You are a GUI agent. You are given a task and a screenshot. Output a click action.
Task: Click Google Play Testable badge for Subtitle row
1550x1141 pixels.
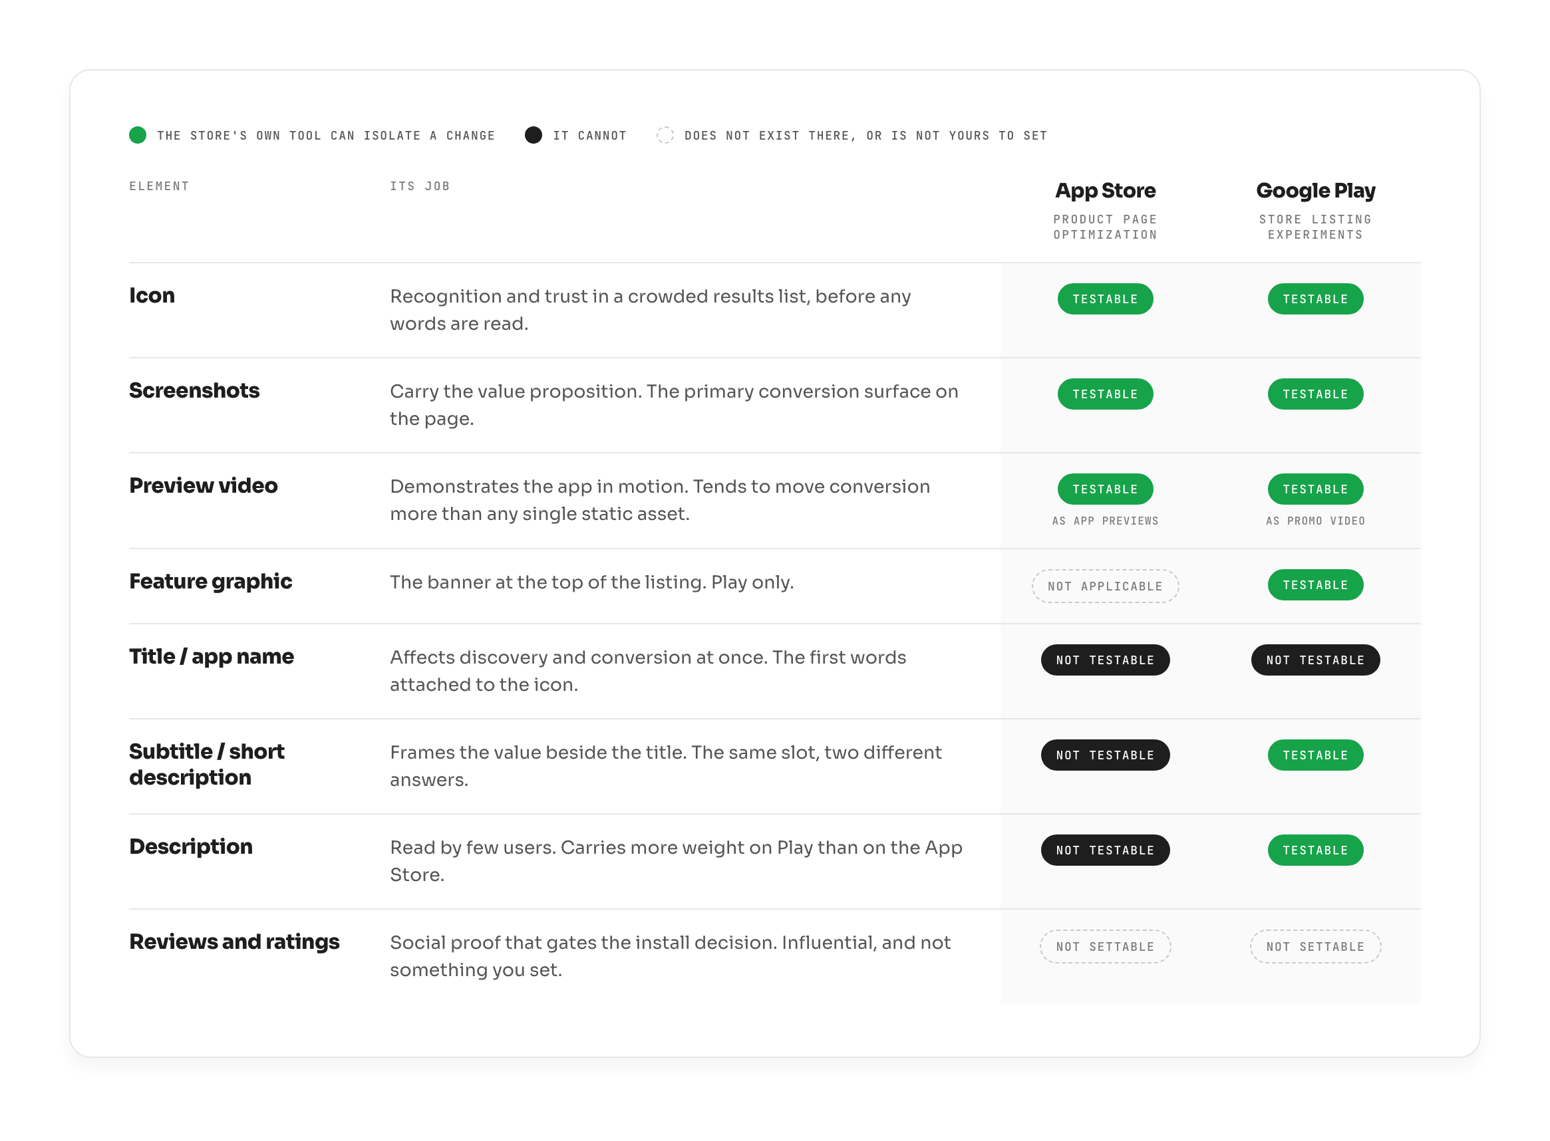[x=1315, y=755]
